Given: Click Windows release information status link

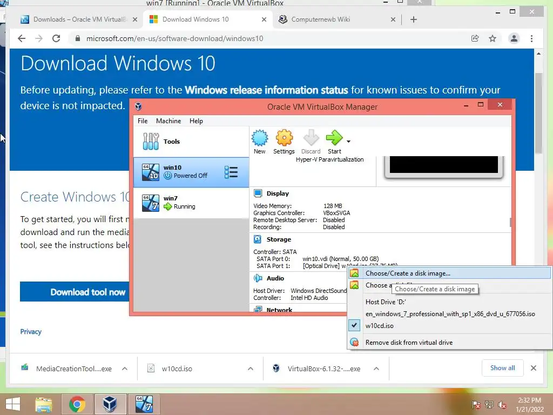Looking at the screenshot, I should (266, 90).
